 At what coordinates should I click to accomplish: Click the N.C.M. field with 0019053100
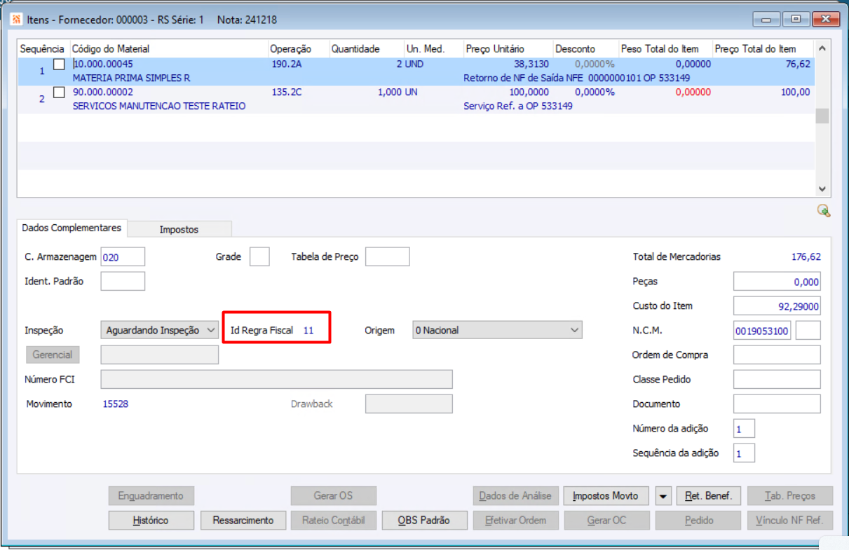coord(762,331)
